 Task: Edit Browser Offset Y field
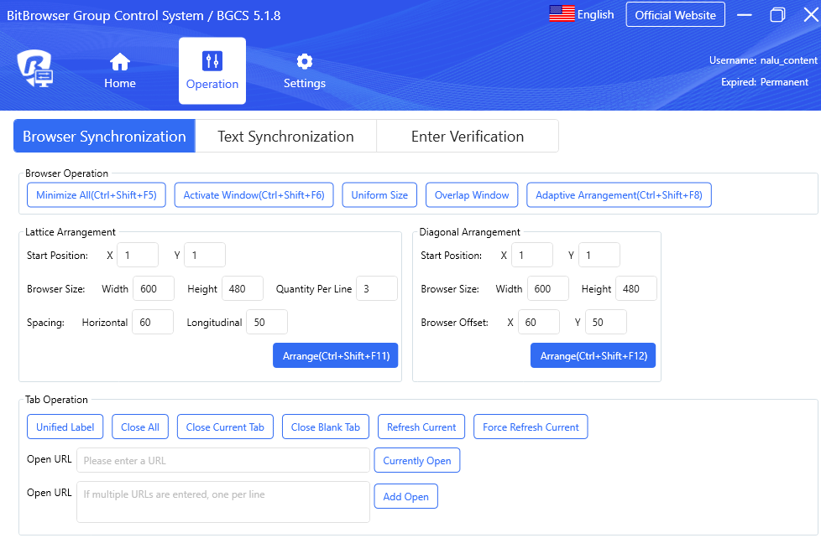[606, 322]
